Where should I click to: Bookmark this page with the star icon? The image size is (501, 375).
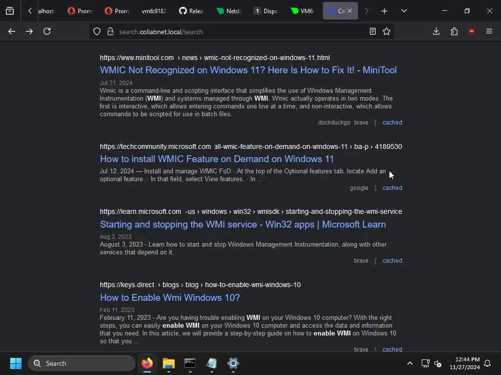coord(387,31)
